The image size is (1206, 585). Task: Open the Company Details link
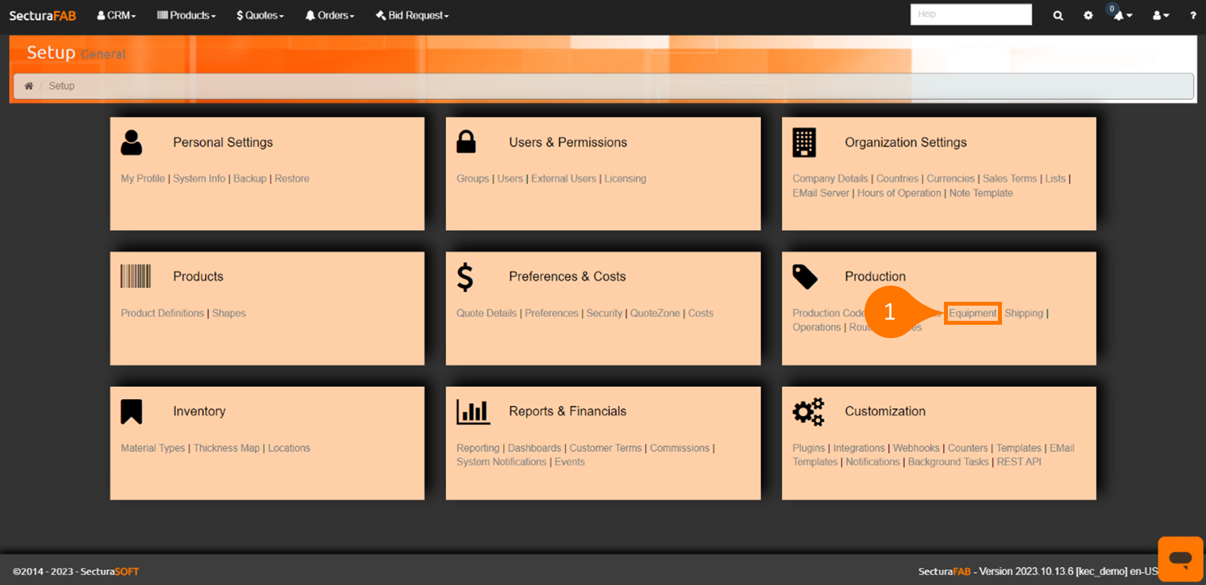tap(830, 179)
